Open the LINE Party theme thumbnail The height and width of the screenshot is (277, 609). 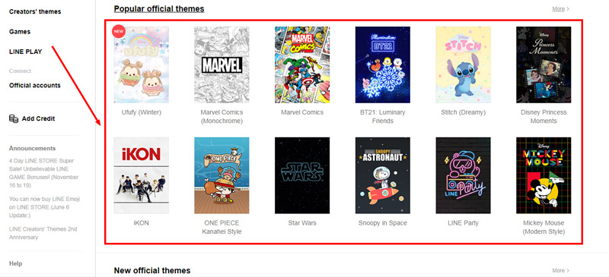pyautogui.click(x=463, y=175)
